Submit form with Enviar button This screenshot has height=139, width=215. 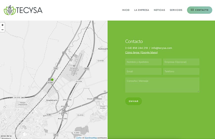pos(134,101)
